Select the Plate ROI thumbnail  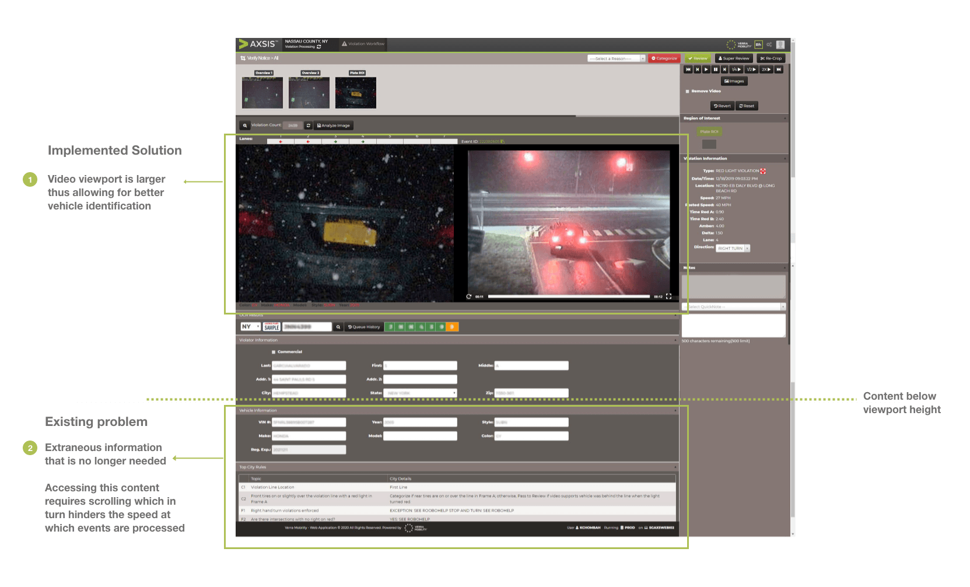[x=356, y=92]
